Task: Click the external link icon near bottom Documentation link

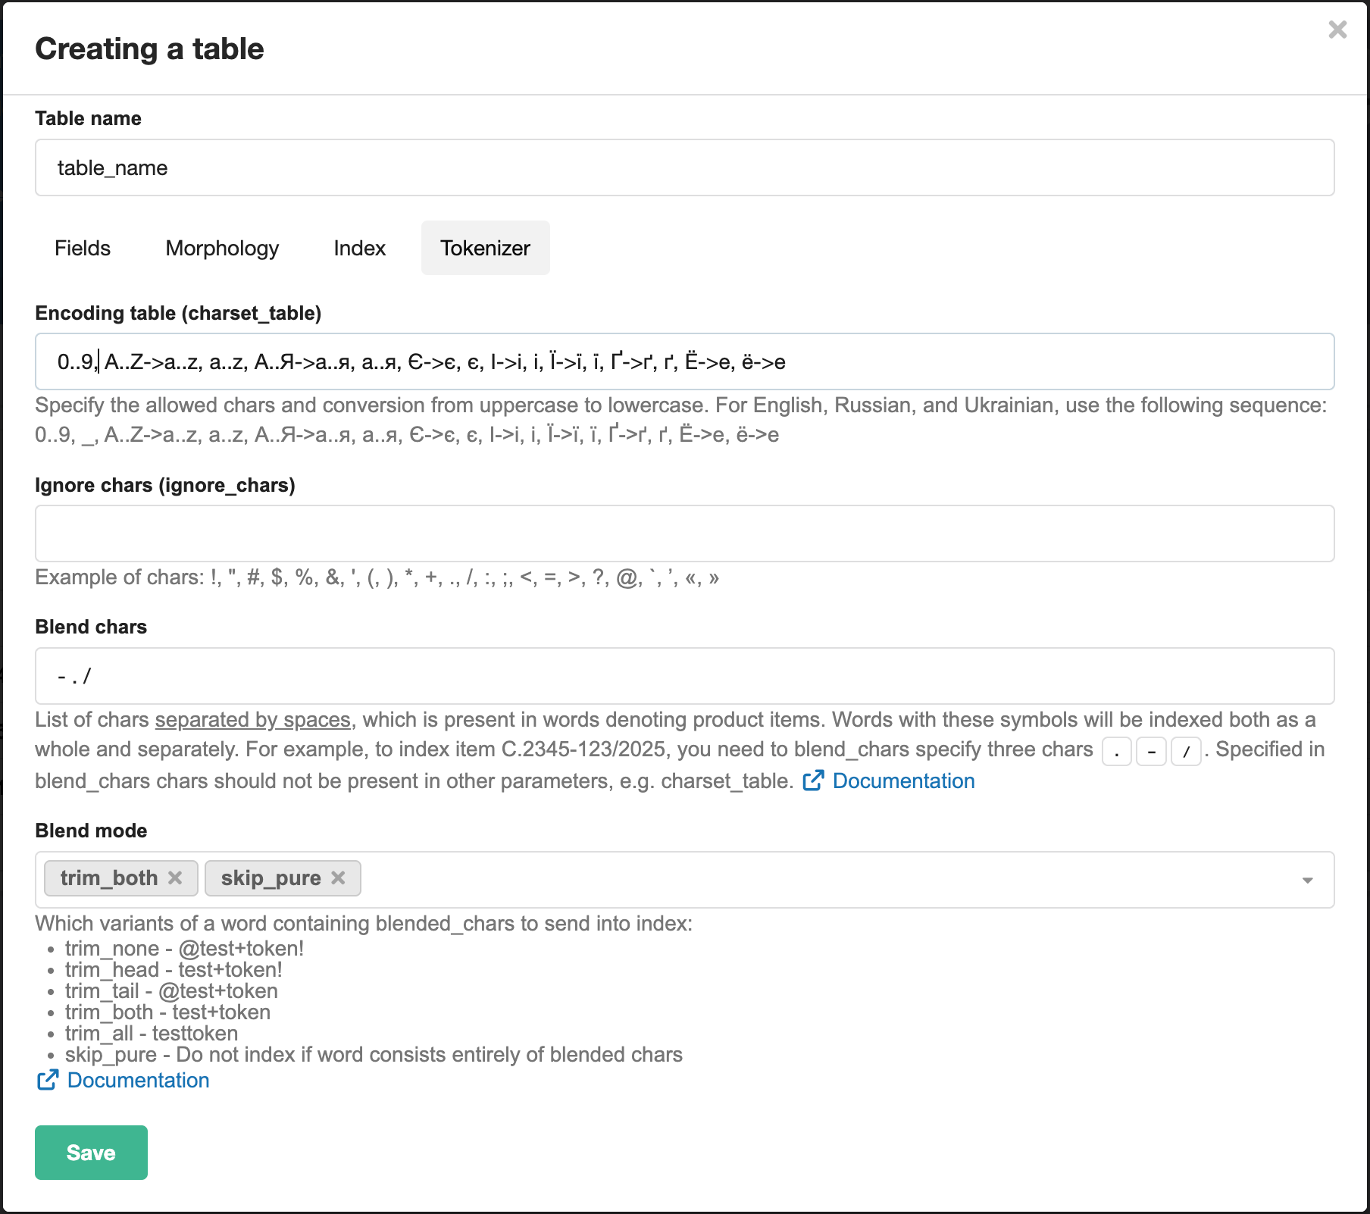Action: click(x=48, y=1079)
